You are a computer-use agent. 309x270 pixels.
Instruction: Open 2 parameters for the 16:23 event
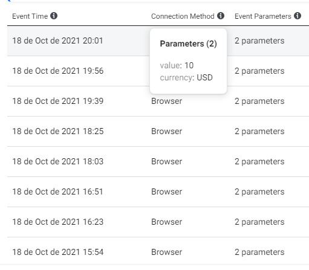click(259, 222)
